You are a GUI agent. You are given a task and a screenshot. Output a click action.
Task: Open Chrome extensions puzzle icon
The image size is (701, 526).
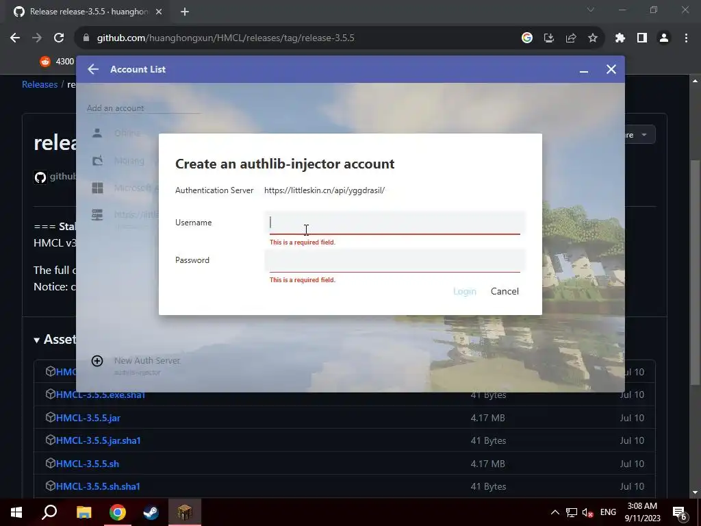(620, 38)
